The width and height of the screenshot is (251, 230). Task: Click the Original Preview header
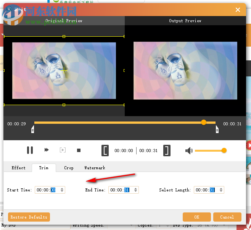64,21
